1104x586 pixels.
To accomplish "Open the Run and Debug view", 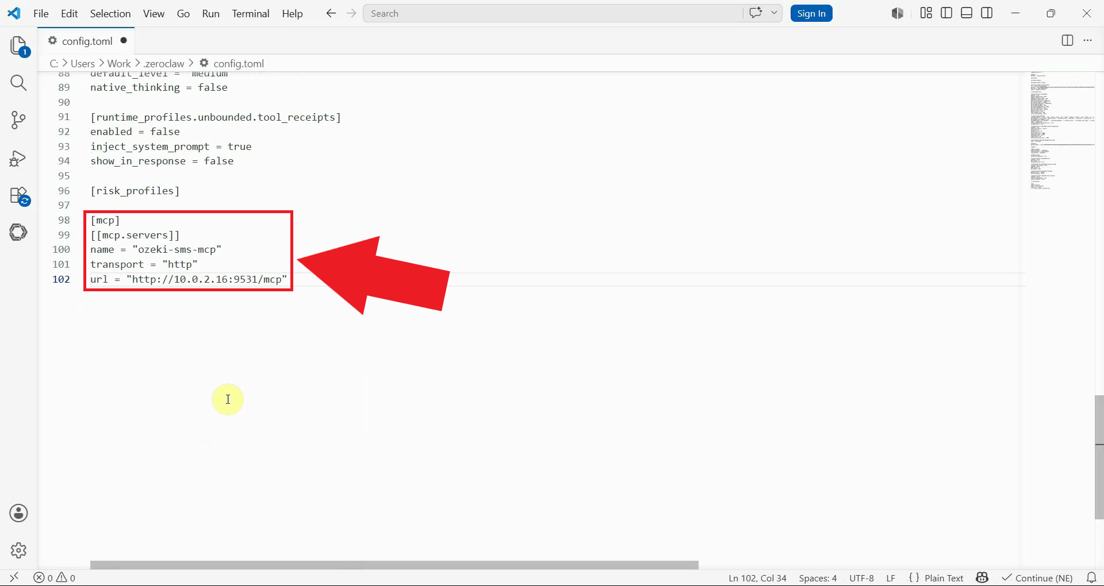I will 18,158.
